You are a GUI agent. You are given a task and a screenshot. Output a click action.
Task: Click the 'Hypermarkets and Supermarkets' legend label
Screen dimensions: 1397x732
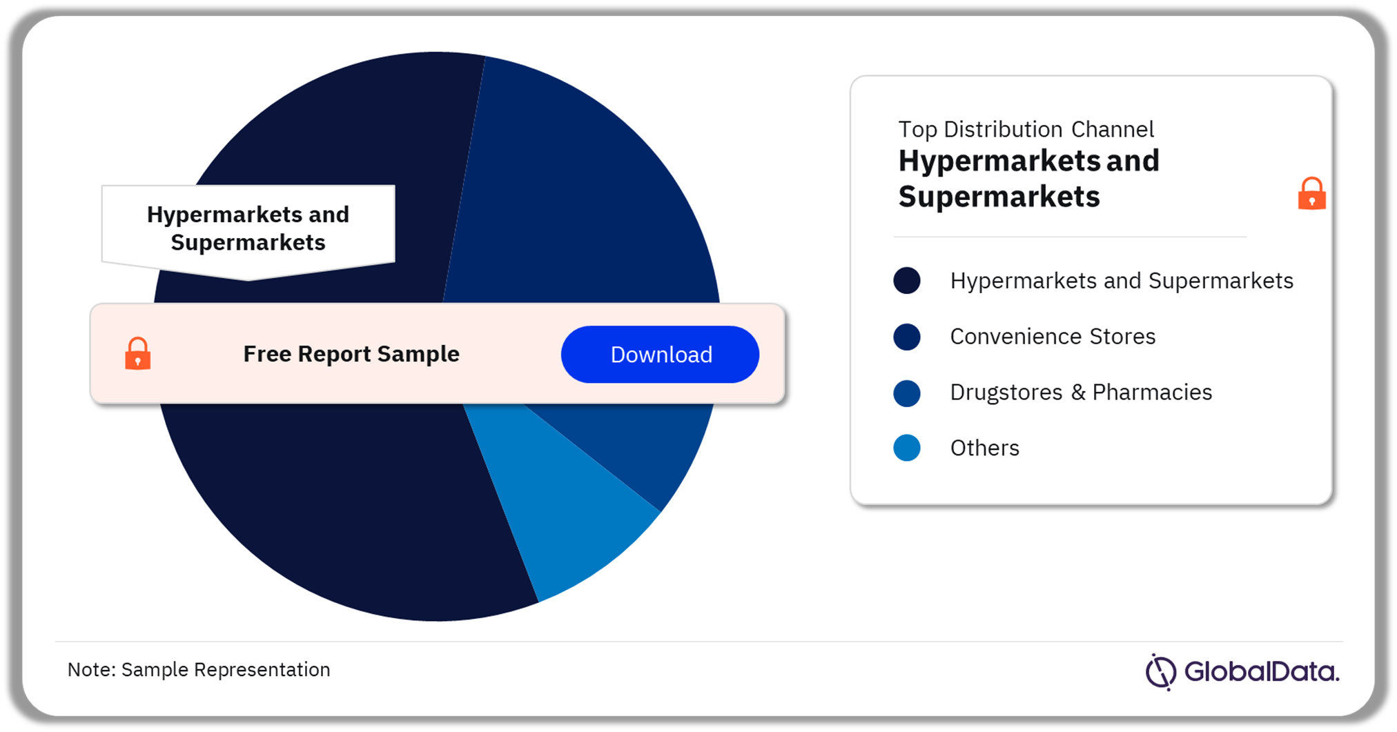pos(1122,281)
